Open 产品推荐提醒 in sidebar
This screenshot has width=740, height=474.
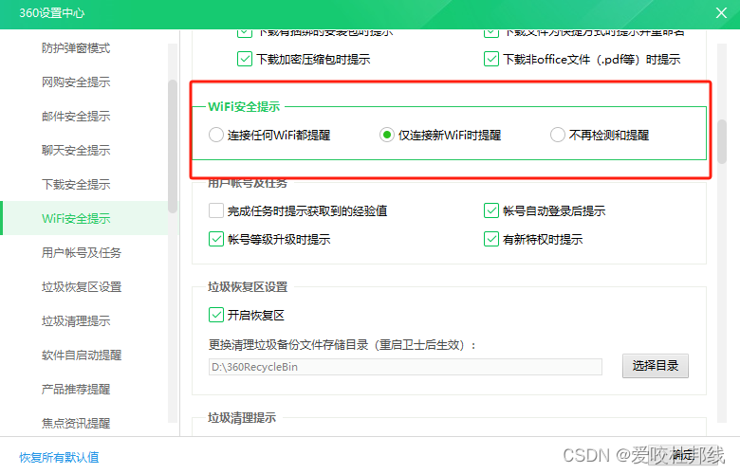(76, 389)
